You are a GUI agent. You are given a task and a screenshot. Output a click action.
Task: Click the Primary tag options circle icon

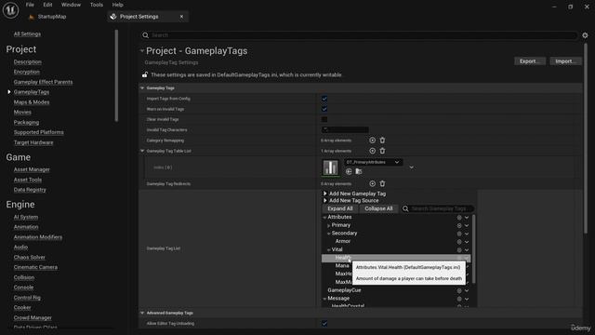(x=459, y=225)
